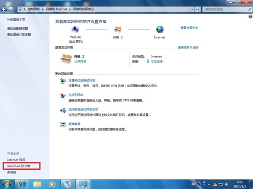Click volume speaker icon in tray

pyautogui.click(x=227, y=184)
